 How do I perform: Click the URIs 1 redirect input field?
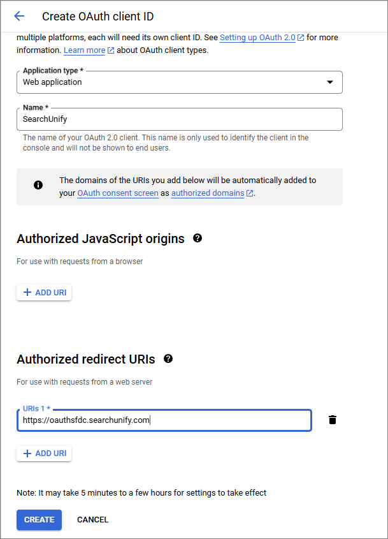tap(164, 420)
